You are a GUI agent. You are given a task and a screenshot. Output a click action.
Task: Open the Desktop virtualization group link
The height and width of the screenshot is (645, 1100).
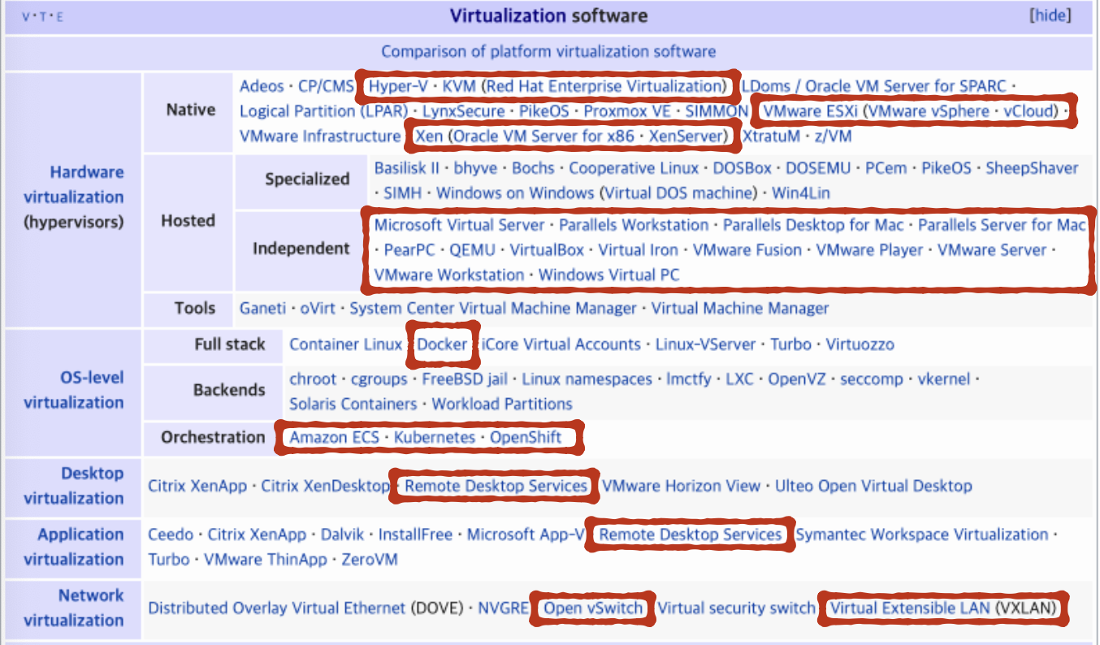pos(74,486)
